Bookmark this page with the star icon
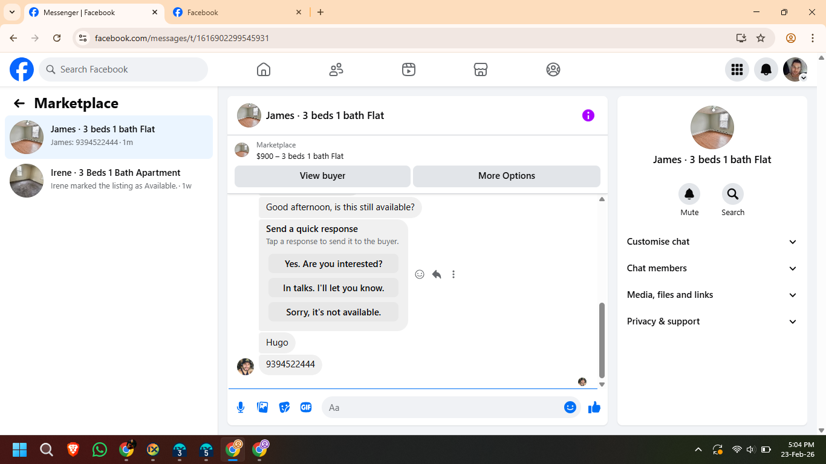This screenshot has height=464, width=826. coord(761,38)
